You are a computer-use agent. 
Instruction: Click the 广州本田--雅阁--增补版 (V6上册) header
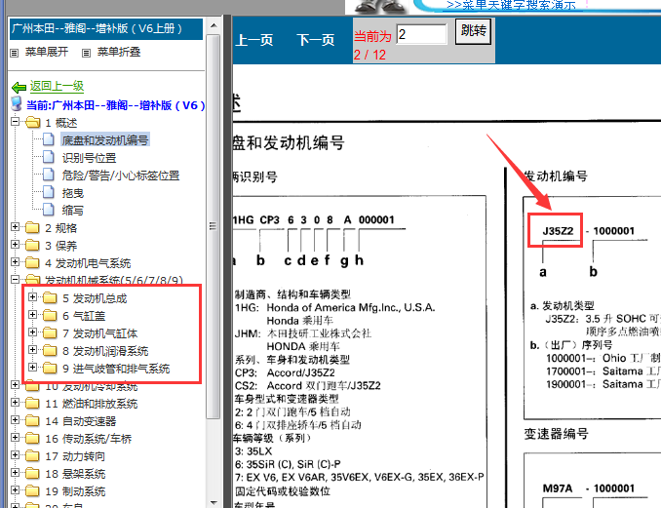(x=106, y=28)
